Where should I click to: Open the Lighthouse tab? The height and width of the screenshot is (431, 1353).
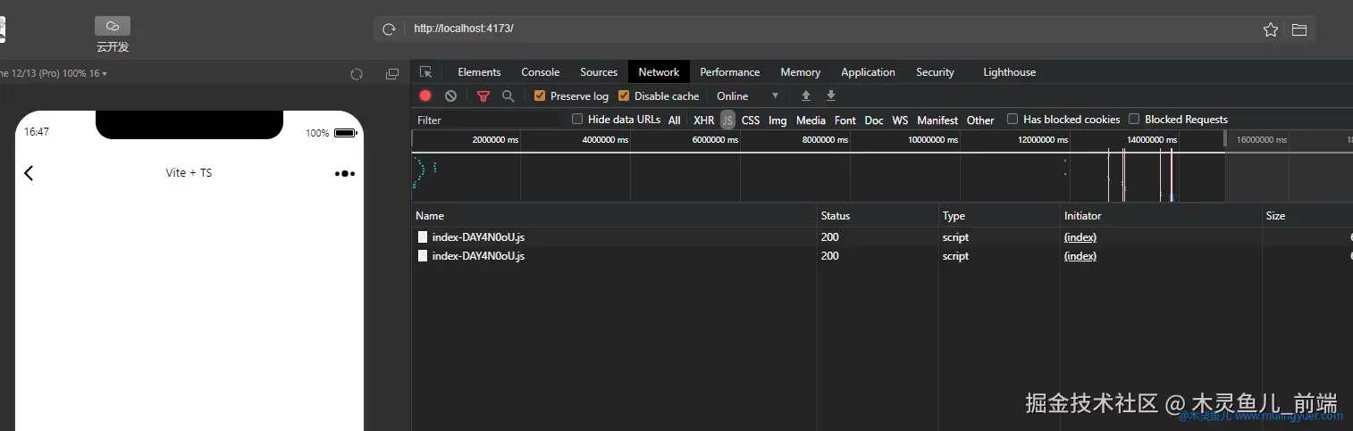(x=1009, y=72)
